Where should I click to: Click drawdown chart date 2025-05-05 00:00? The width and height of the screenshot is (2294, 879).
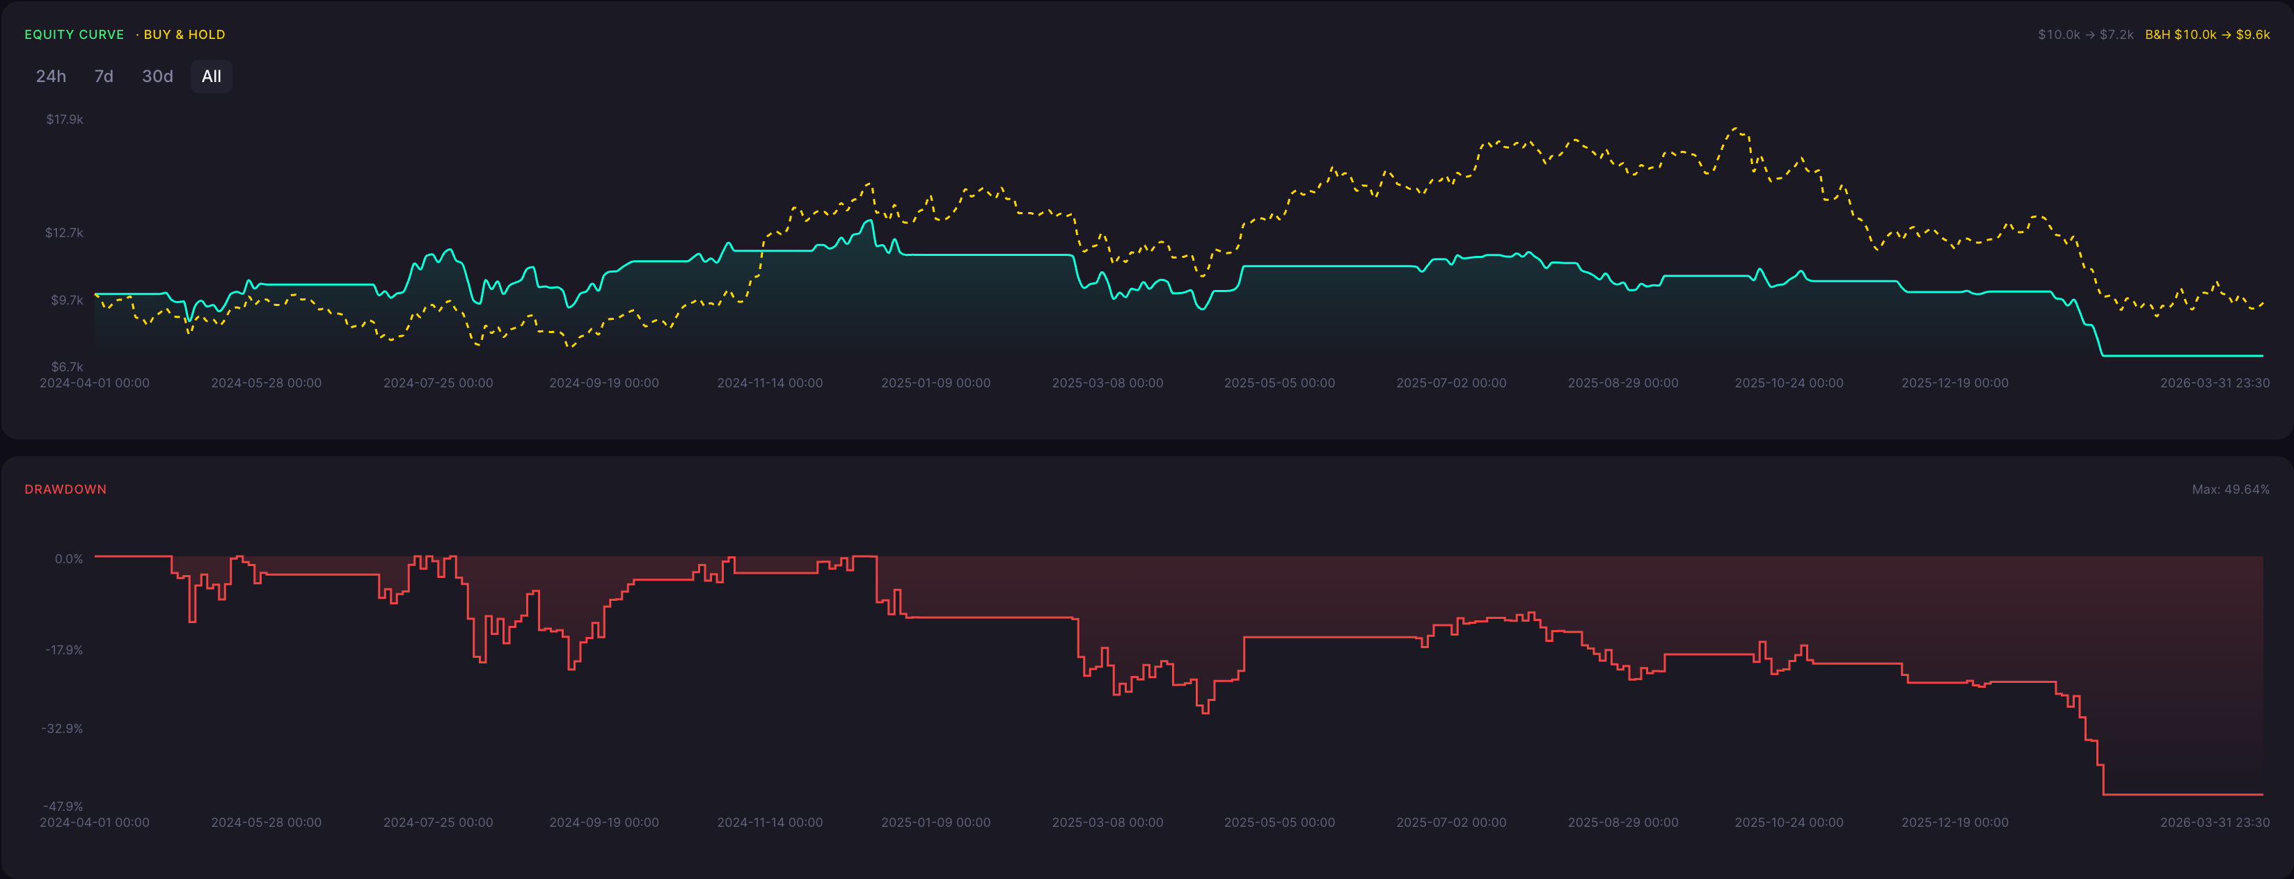click(1280, 823)
